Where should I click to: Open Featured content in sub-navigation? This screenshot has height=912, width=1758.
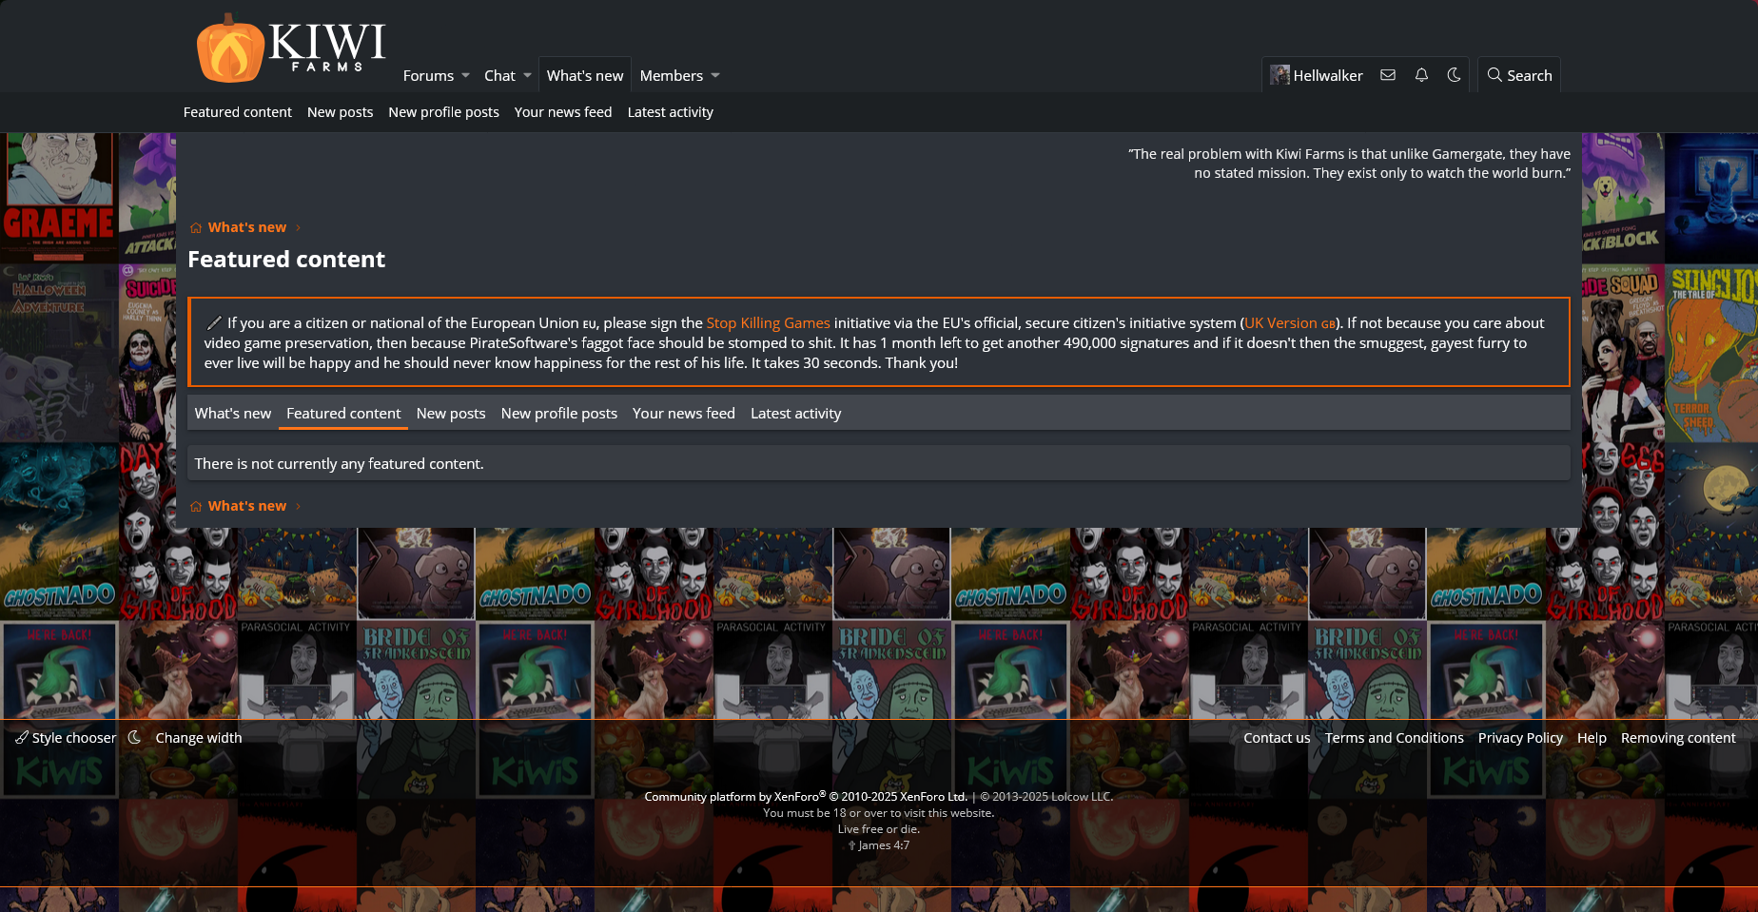point(238,112)
